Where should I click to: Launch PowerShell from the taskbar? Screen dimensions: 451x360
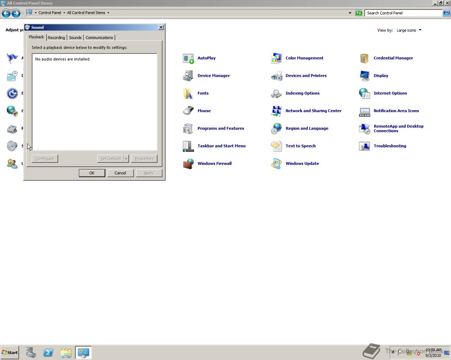48,353
